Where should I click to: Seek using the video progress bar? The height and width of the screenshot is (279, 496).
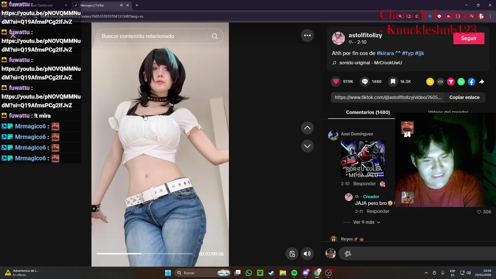click(144, 254)
